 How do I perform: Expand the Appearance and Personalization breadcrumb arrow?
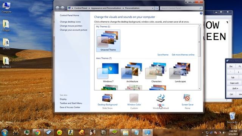click(123, 8)
